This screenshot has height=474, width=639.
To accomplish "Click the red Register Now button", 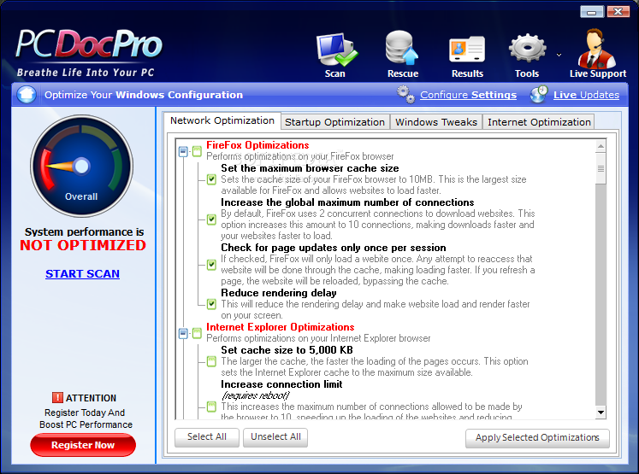I will pyautogui.click(x=83, y=445).
